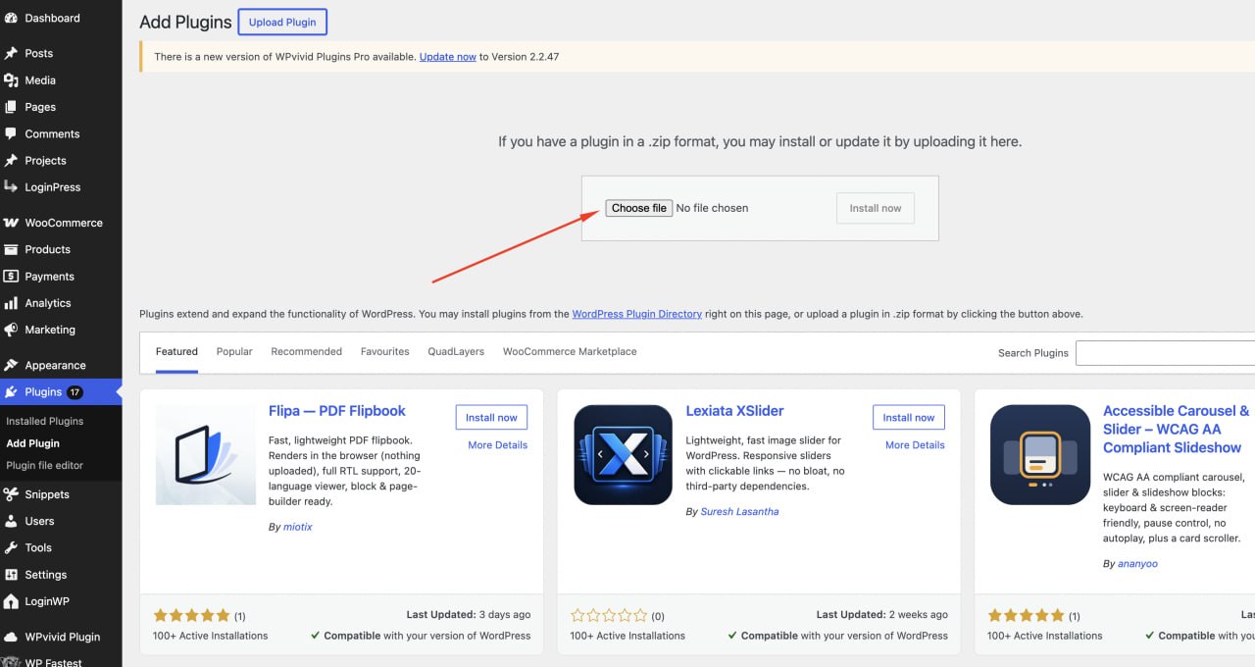Screen dimensions: 1255x667
Task: Switch to the Favourites tab
Action: [x=384, y=351]
